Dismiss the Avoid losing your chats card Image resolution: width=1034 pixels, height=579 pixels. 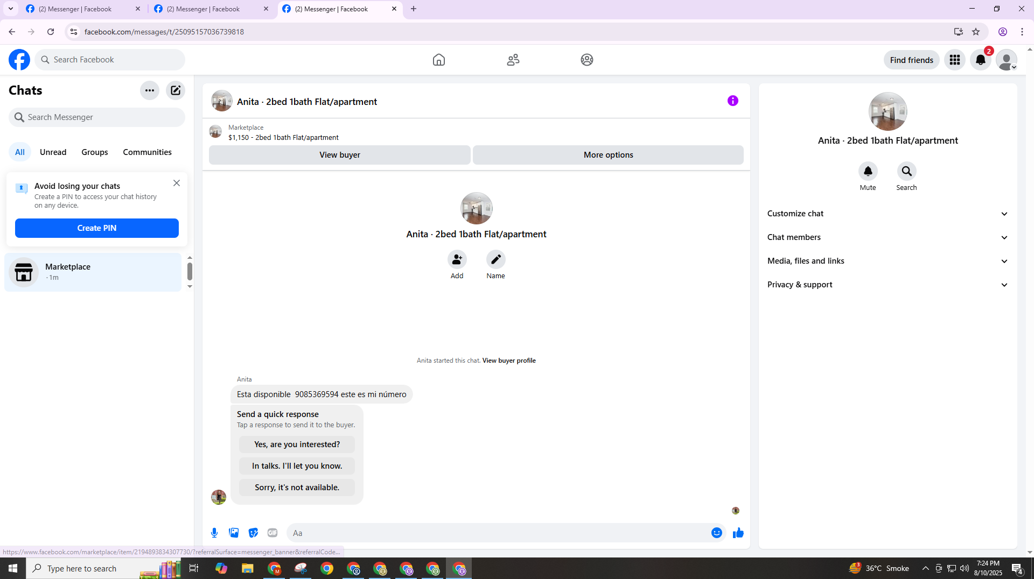click(x=177, y=183)
